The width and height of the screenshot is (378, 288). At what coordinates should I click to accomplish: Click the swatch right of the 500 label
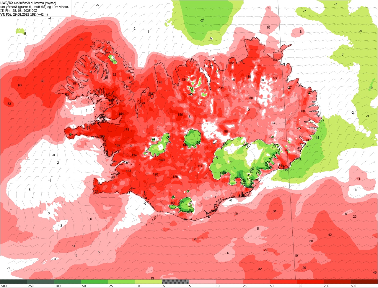pyautogui.click(x=364, y=282)
